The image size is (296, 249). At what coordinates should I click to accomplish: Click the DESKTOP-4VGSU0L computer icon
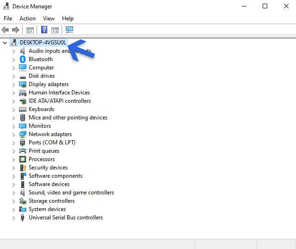(x=13, y=43)
